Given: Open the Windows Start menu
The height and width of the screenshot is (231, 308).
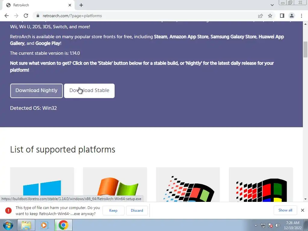Looking at the screenshot, I should coord(8,225).
